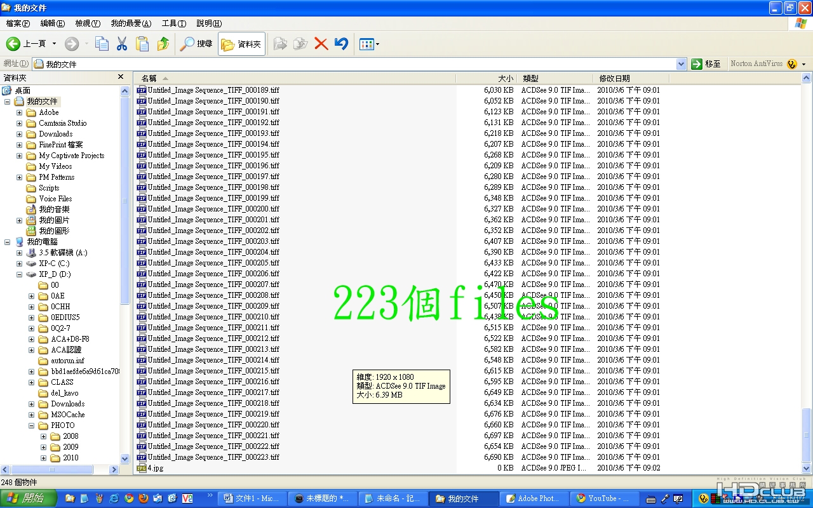
Task: Expand the Adobe folder node
Action: point(19,112)
